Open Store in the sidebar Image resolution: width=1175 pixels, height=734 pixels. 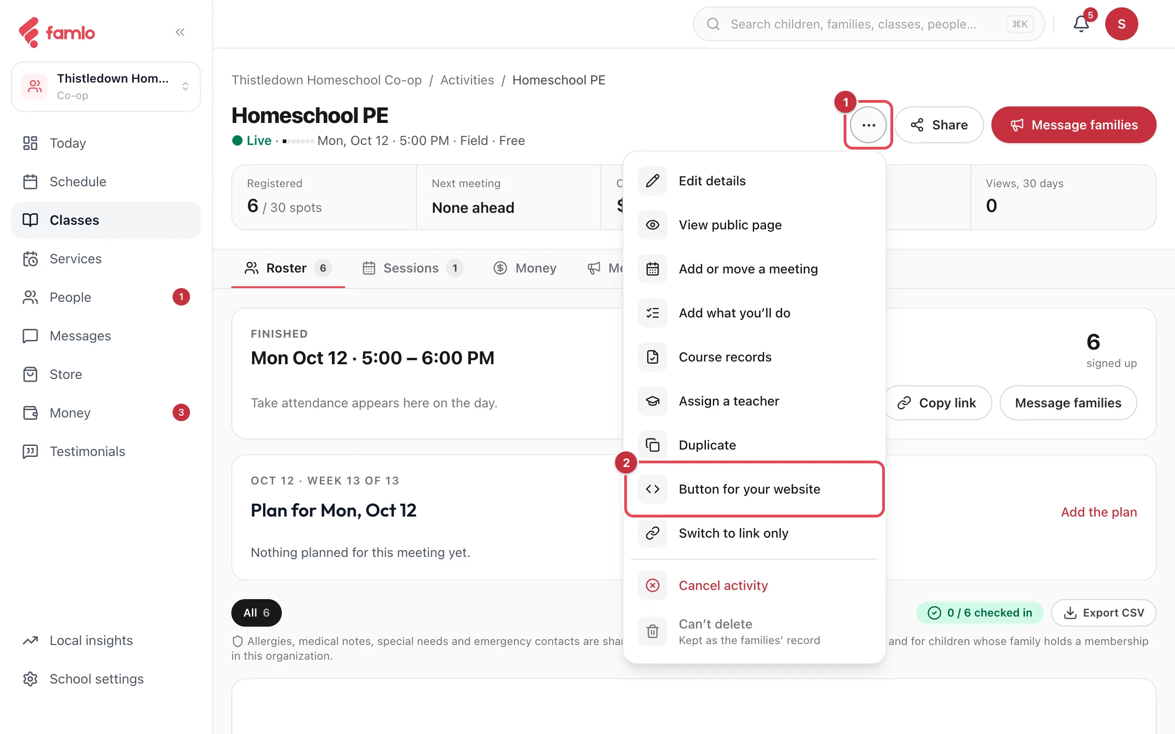106,374
